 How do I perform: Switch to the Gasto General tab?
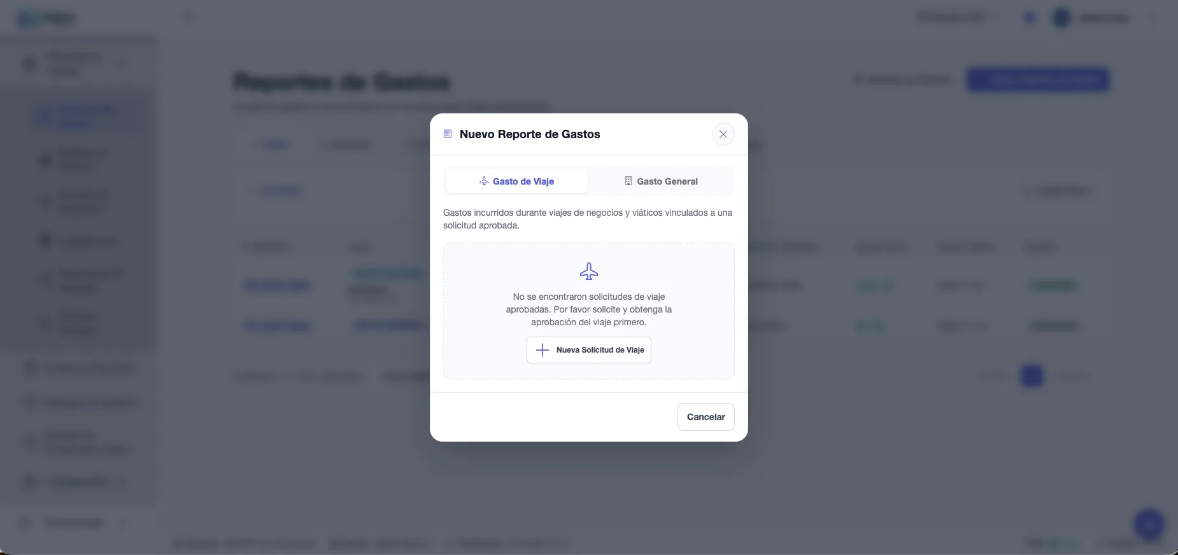[661, 181]
